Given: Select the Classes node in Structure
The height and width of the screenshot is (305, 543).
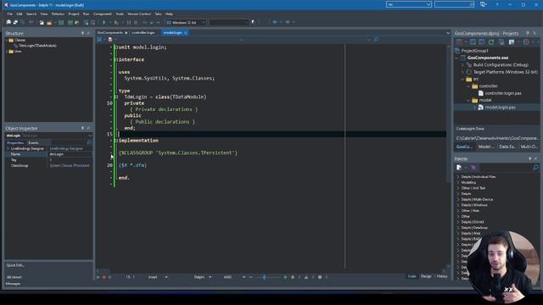Looking at the screenshot, I should [x=20, y=40].
